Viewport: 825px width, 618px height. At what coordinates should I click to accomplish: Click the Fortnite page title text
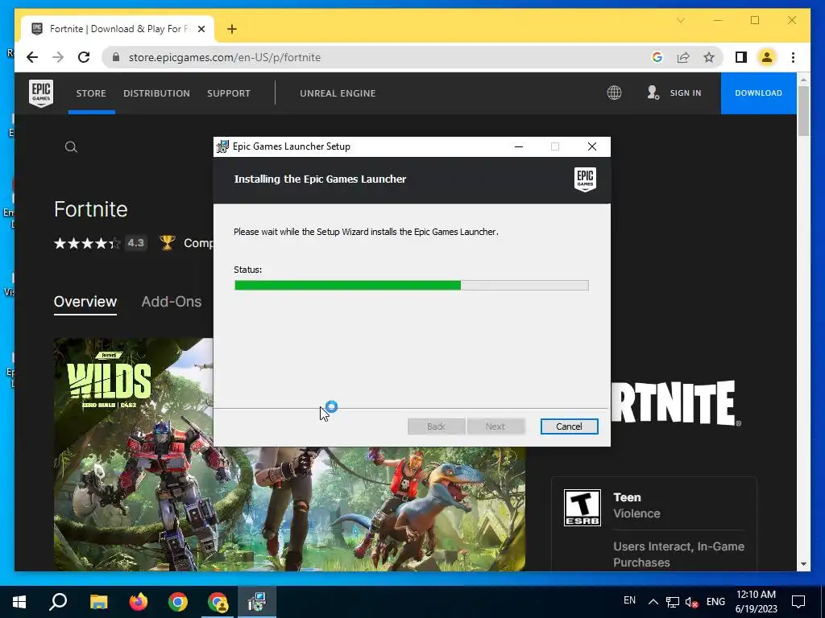[90, 209]
